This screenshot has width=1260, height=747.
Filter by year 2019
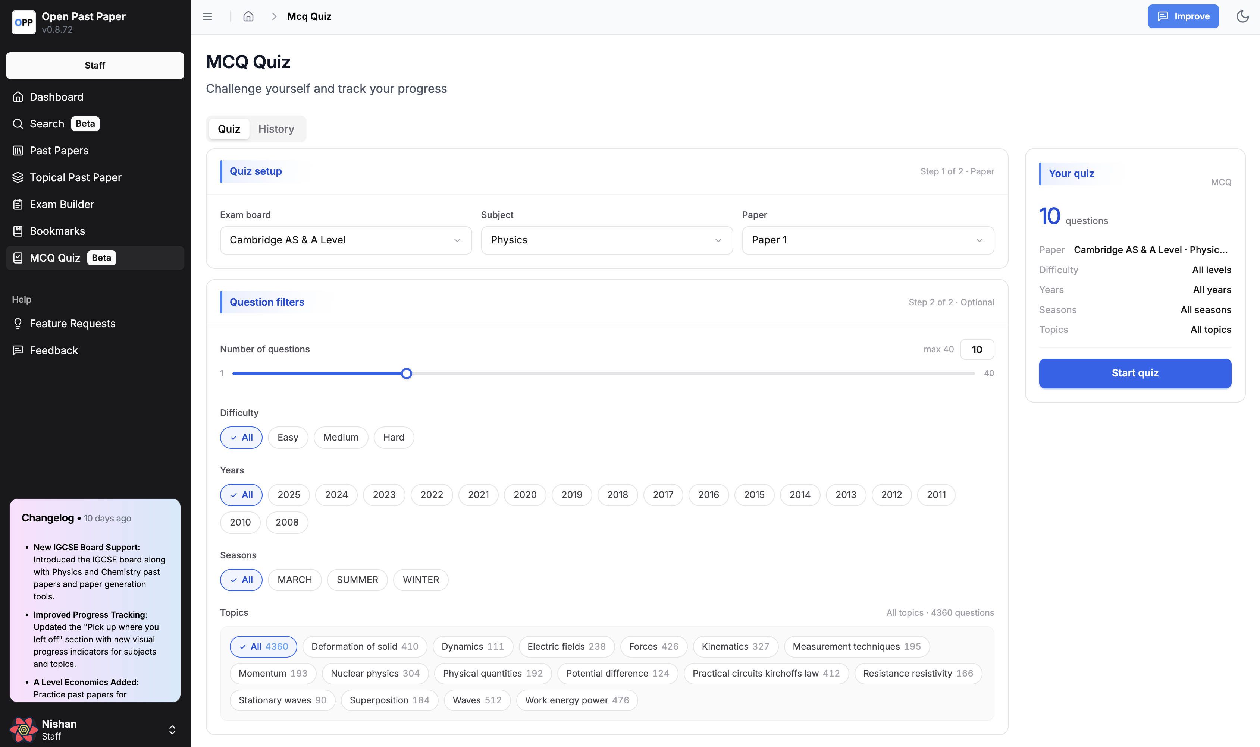571,495
